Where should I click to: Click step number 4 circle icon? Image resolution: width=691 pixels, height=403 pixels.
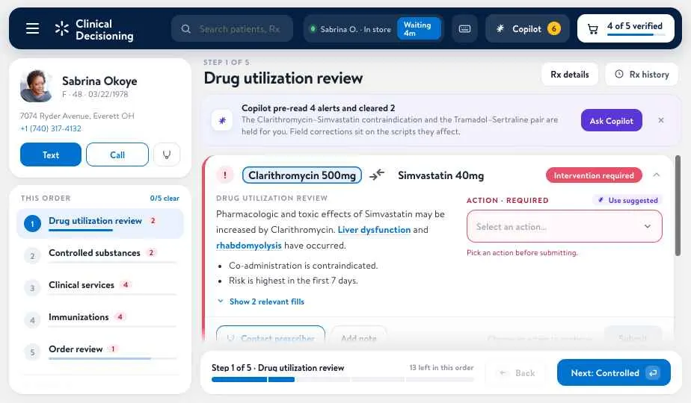32,320
